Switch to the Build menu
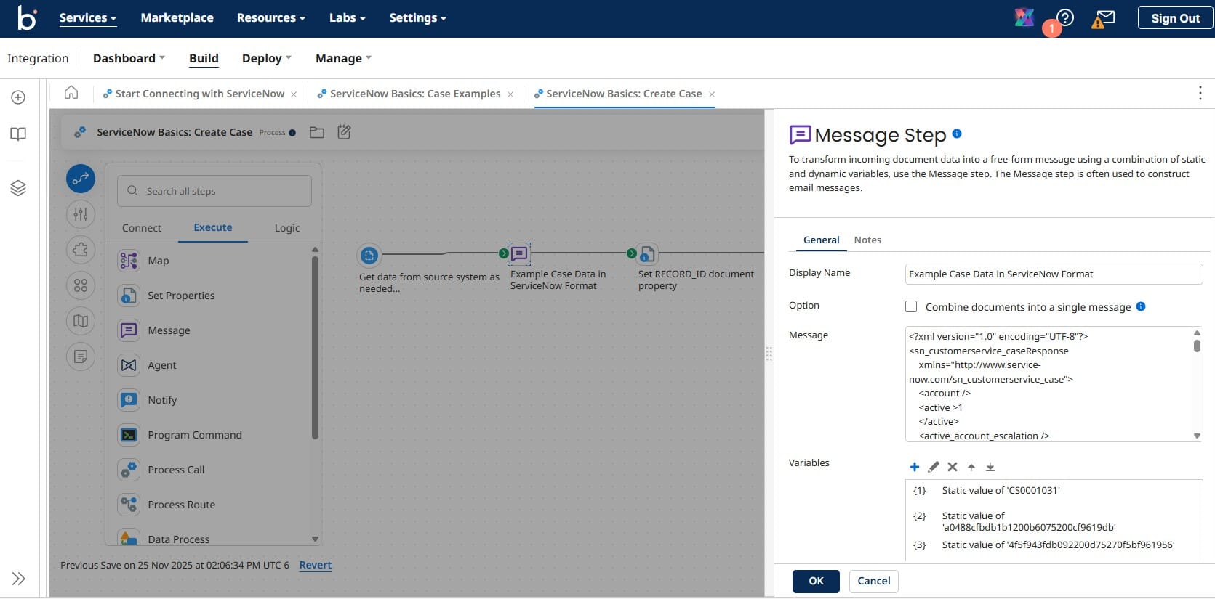1215x599 pixels. [x=204, y=58]
